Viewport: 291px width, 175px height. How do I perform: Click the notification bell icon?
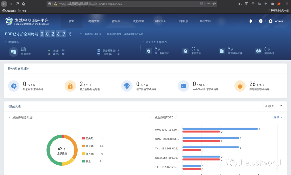251,21
